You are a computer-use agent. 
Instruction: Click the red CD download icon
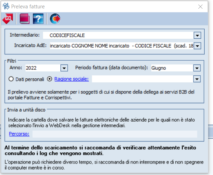pos(8,19)
